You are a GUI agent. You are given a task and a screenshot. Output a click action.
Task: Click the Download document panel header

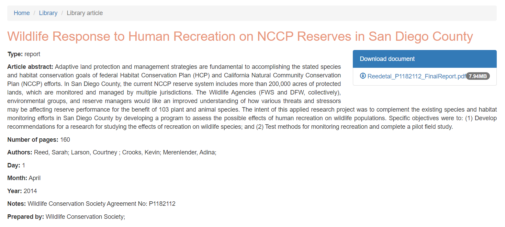[x=425, y=59]
